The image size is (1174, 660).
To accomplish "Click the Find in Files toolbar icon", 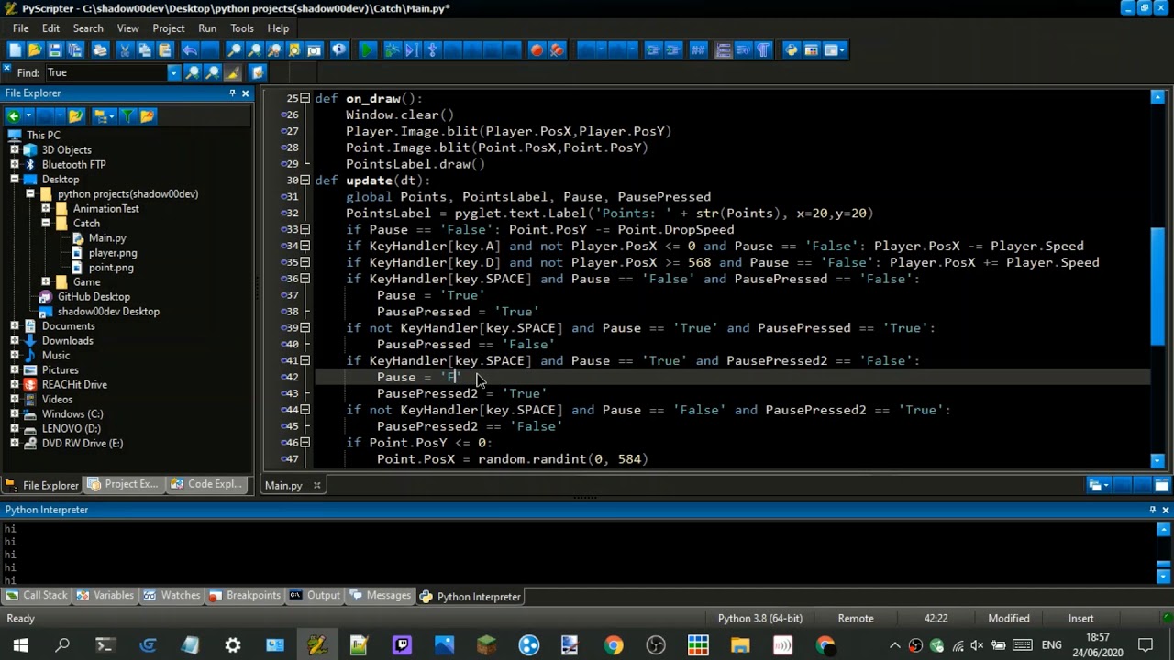I will [x=293, y=49].
